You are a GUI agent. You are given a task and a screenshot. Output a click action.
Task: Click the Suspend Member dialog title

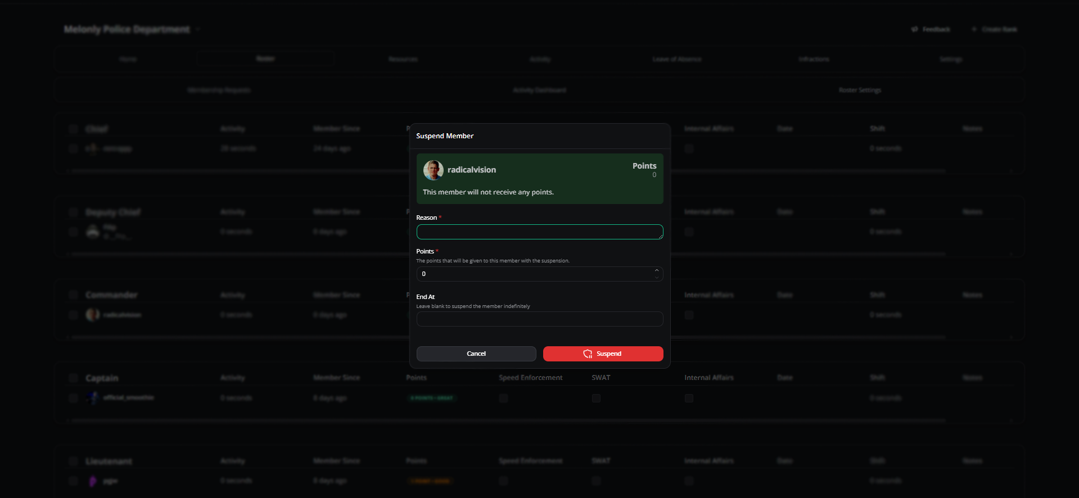pos(444,136)
